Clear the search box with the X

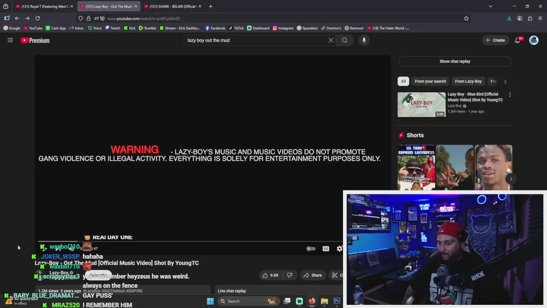pyautogui.click(x=331, y=40)
